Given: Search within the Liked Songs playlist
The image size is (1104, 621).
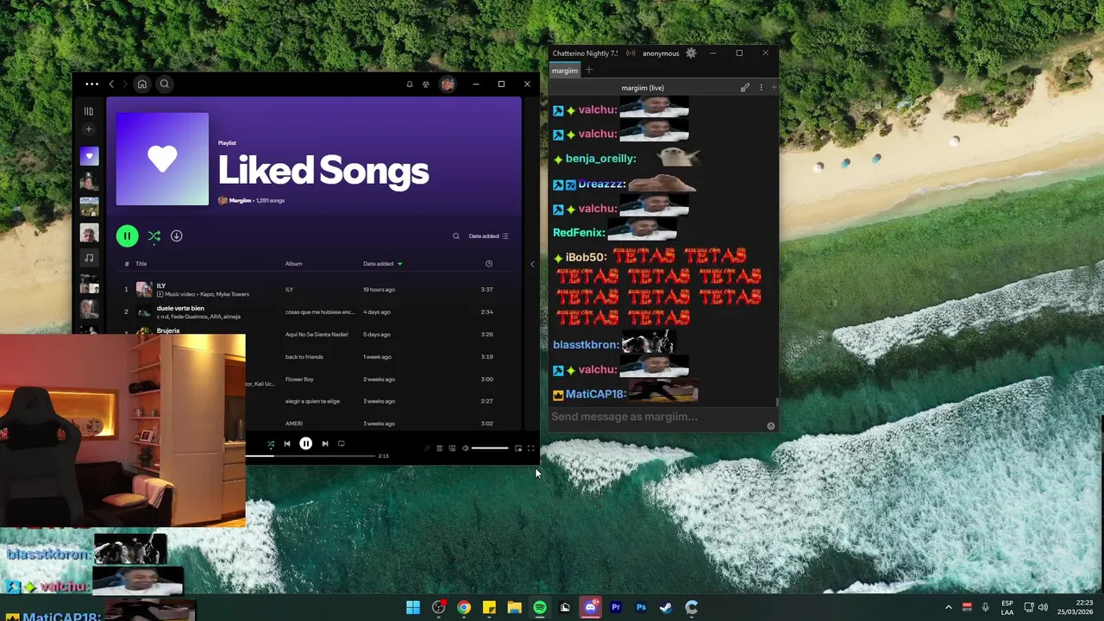Looking at the screenshot, I should 456,236.
